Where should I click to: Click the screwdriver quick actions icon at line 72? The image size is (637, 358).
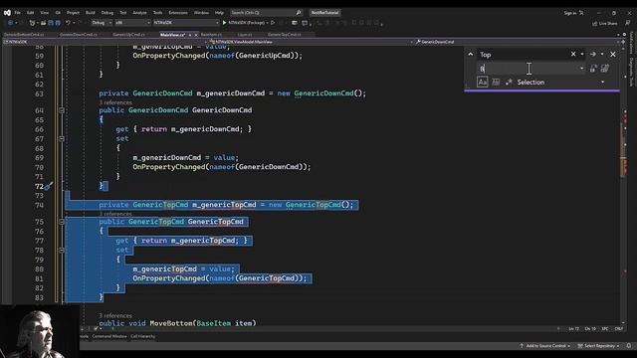[x=49, y=186]
